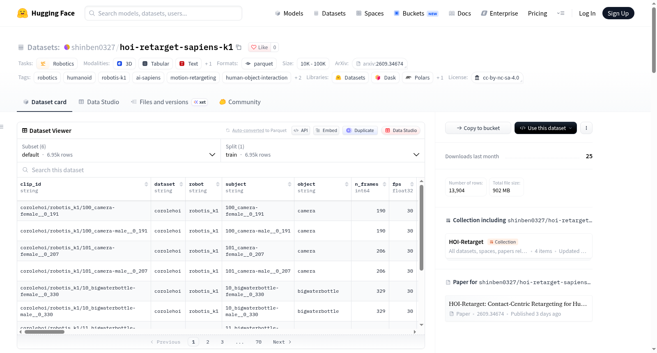Click the cc-by-nc-sa-4.0 license tag

click(497, 77)
